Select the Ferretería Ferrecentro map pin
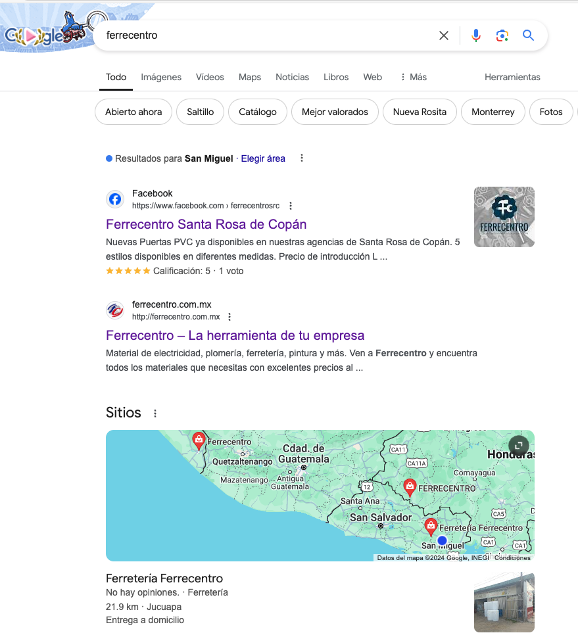The height and width of the screenshot is (635, 578). (x=431, y=527)
